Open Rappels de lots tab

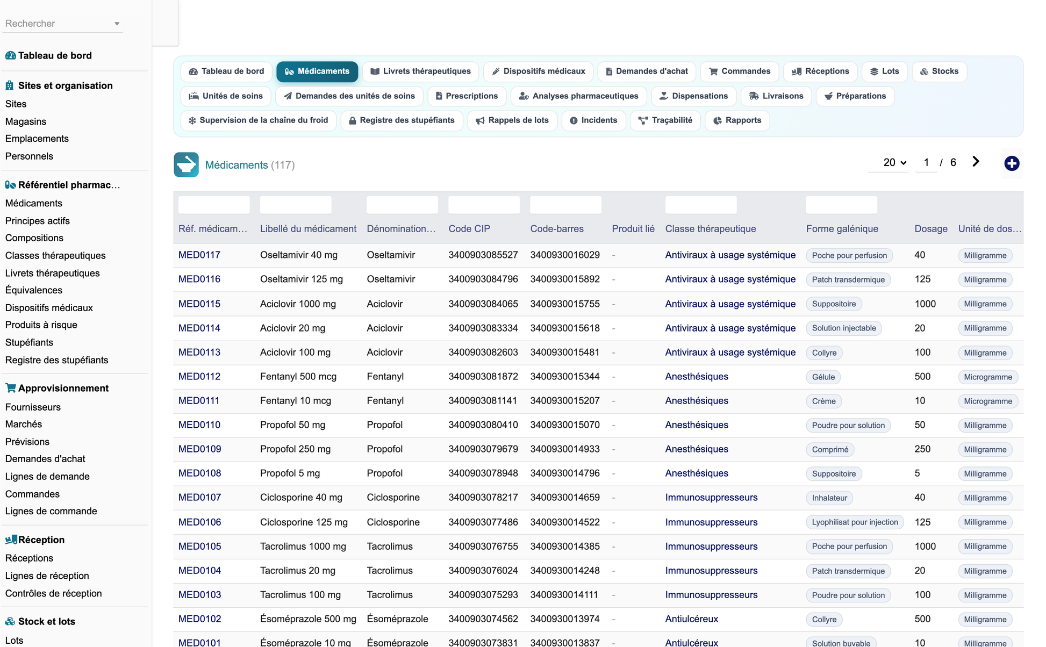coord(512,120)
